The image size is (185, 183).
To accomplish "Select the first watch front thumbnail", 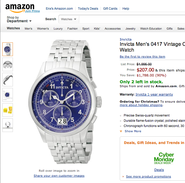I will [x=8, y=49].
